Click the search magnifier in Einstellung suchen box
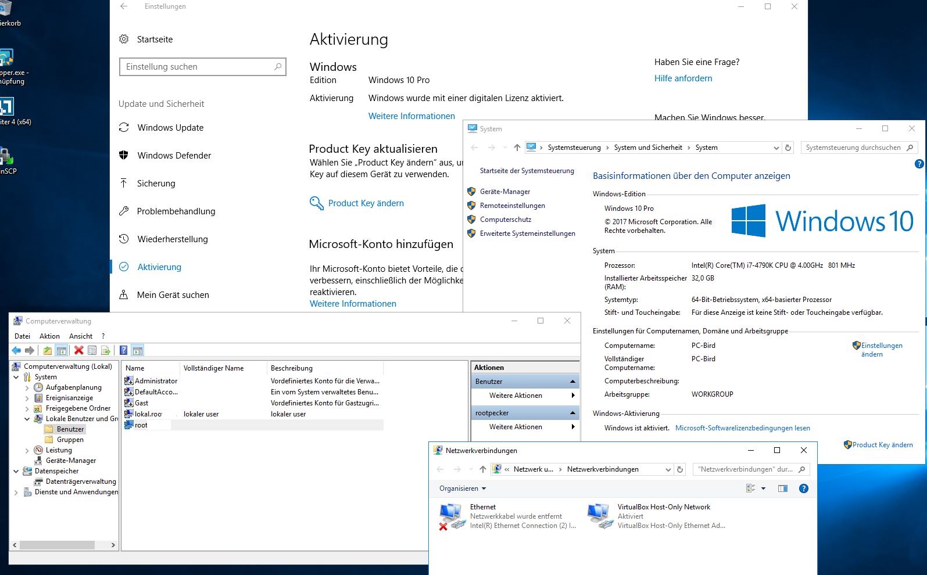The width and height of the screenshot is (927, 575). (x=278, y=67)
